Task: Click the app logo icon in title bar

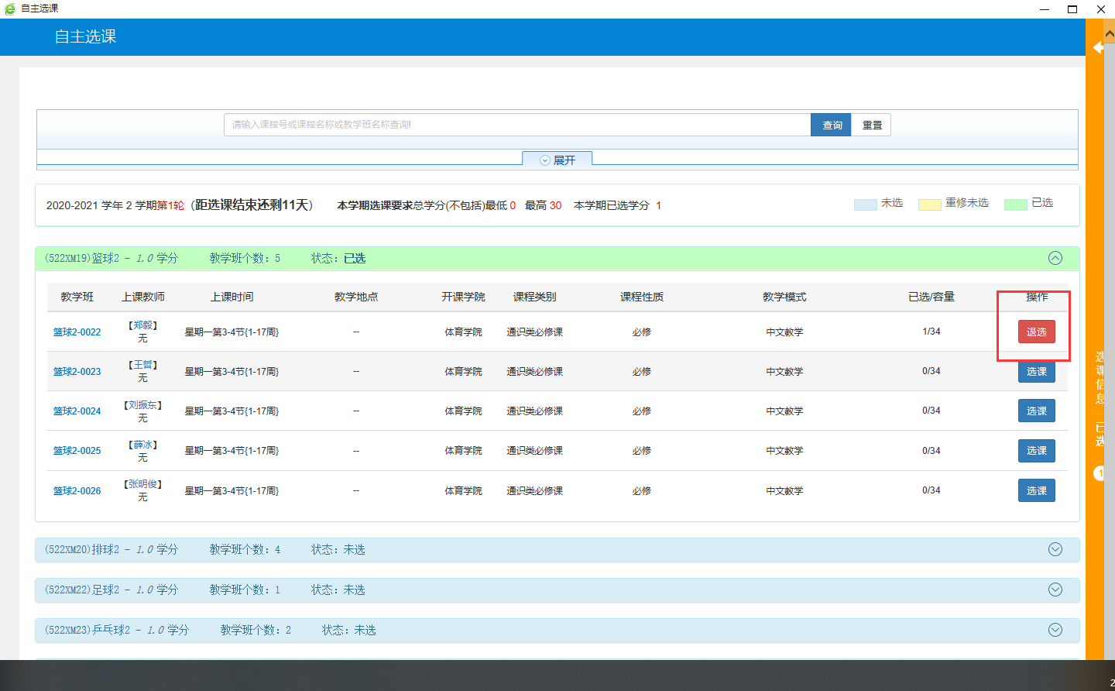Action: (x=10, y=9)
